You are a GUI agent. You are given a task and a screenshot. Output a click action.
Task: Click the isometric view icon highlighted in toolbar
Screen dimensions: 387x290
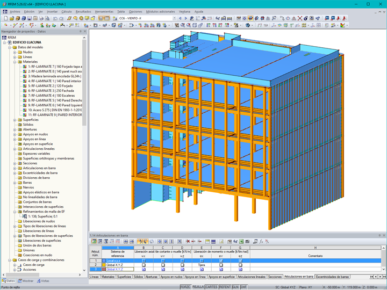[x=250, y=18]
